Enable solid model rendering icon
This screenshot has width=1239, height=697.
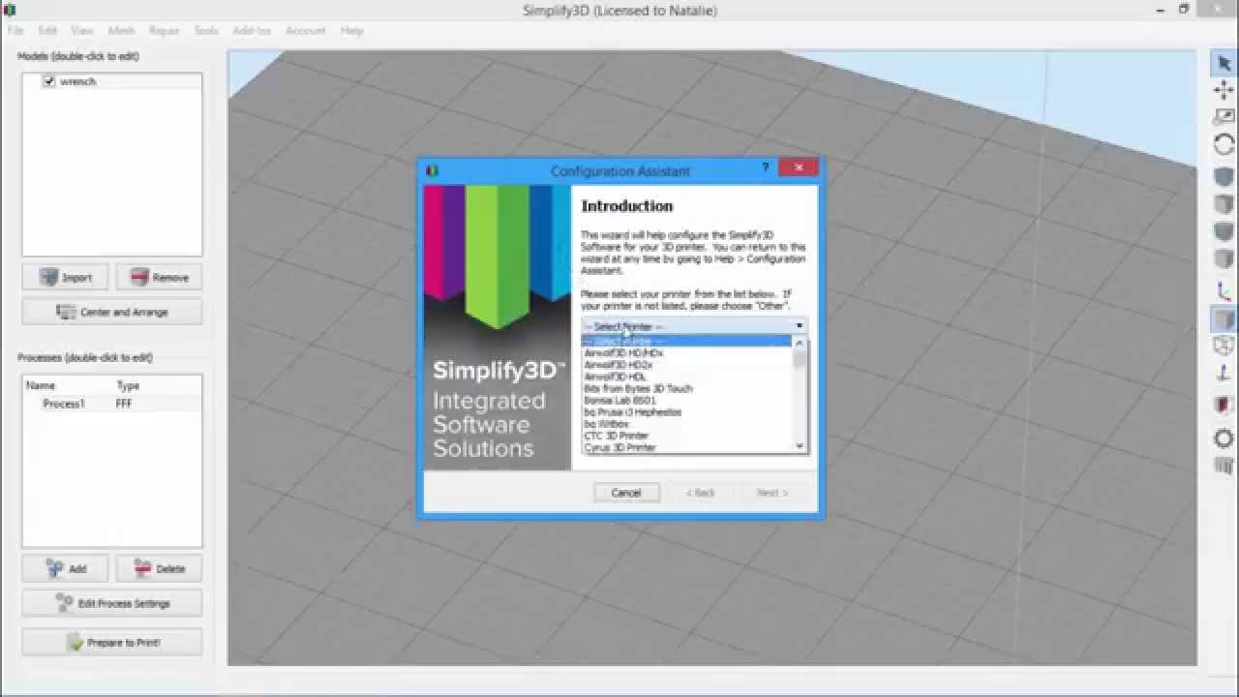click(x=1224, y=318)
